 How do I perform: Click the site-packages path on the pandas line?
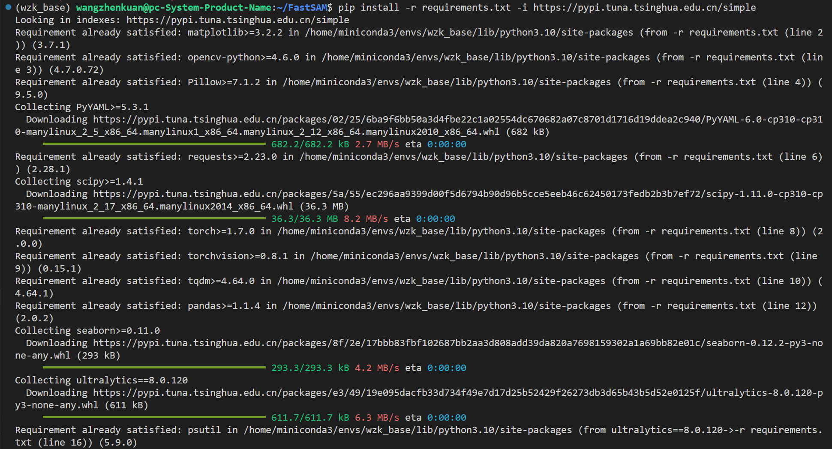tap(447, 306)
